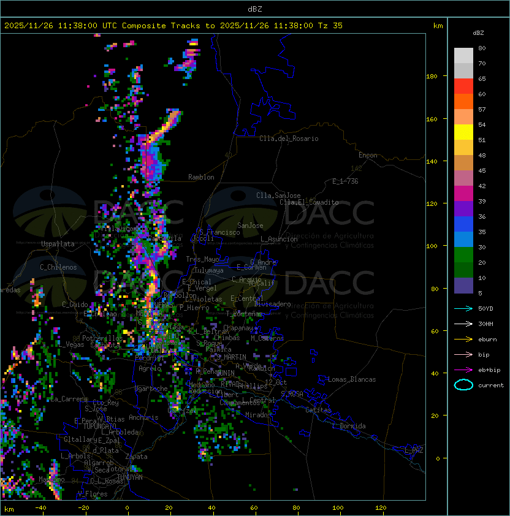Image resolution: width=510 pixels, height=516 pixels.
Task: Select the light gray 80 dBZ swatch
Action: [x=463, y=56]
